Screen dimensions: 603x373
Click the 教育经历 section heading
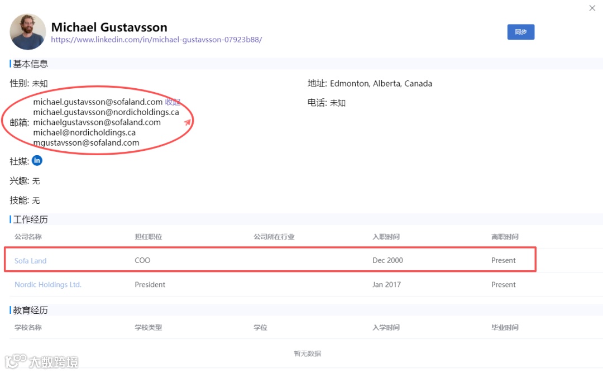[30, 310]
